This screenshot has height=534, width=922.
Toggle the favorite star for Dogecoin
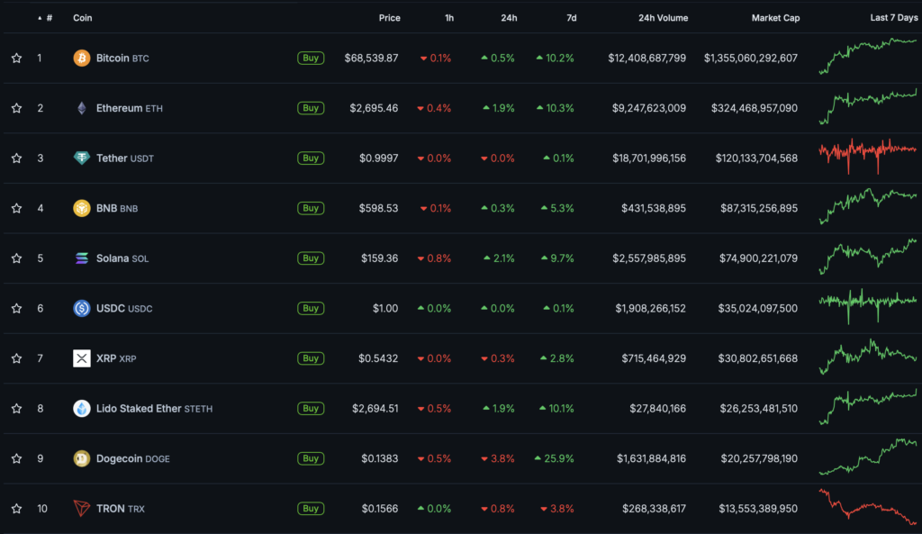click(16, 458)
